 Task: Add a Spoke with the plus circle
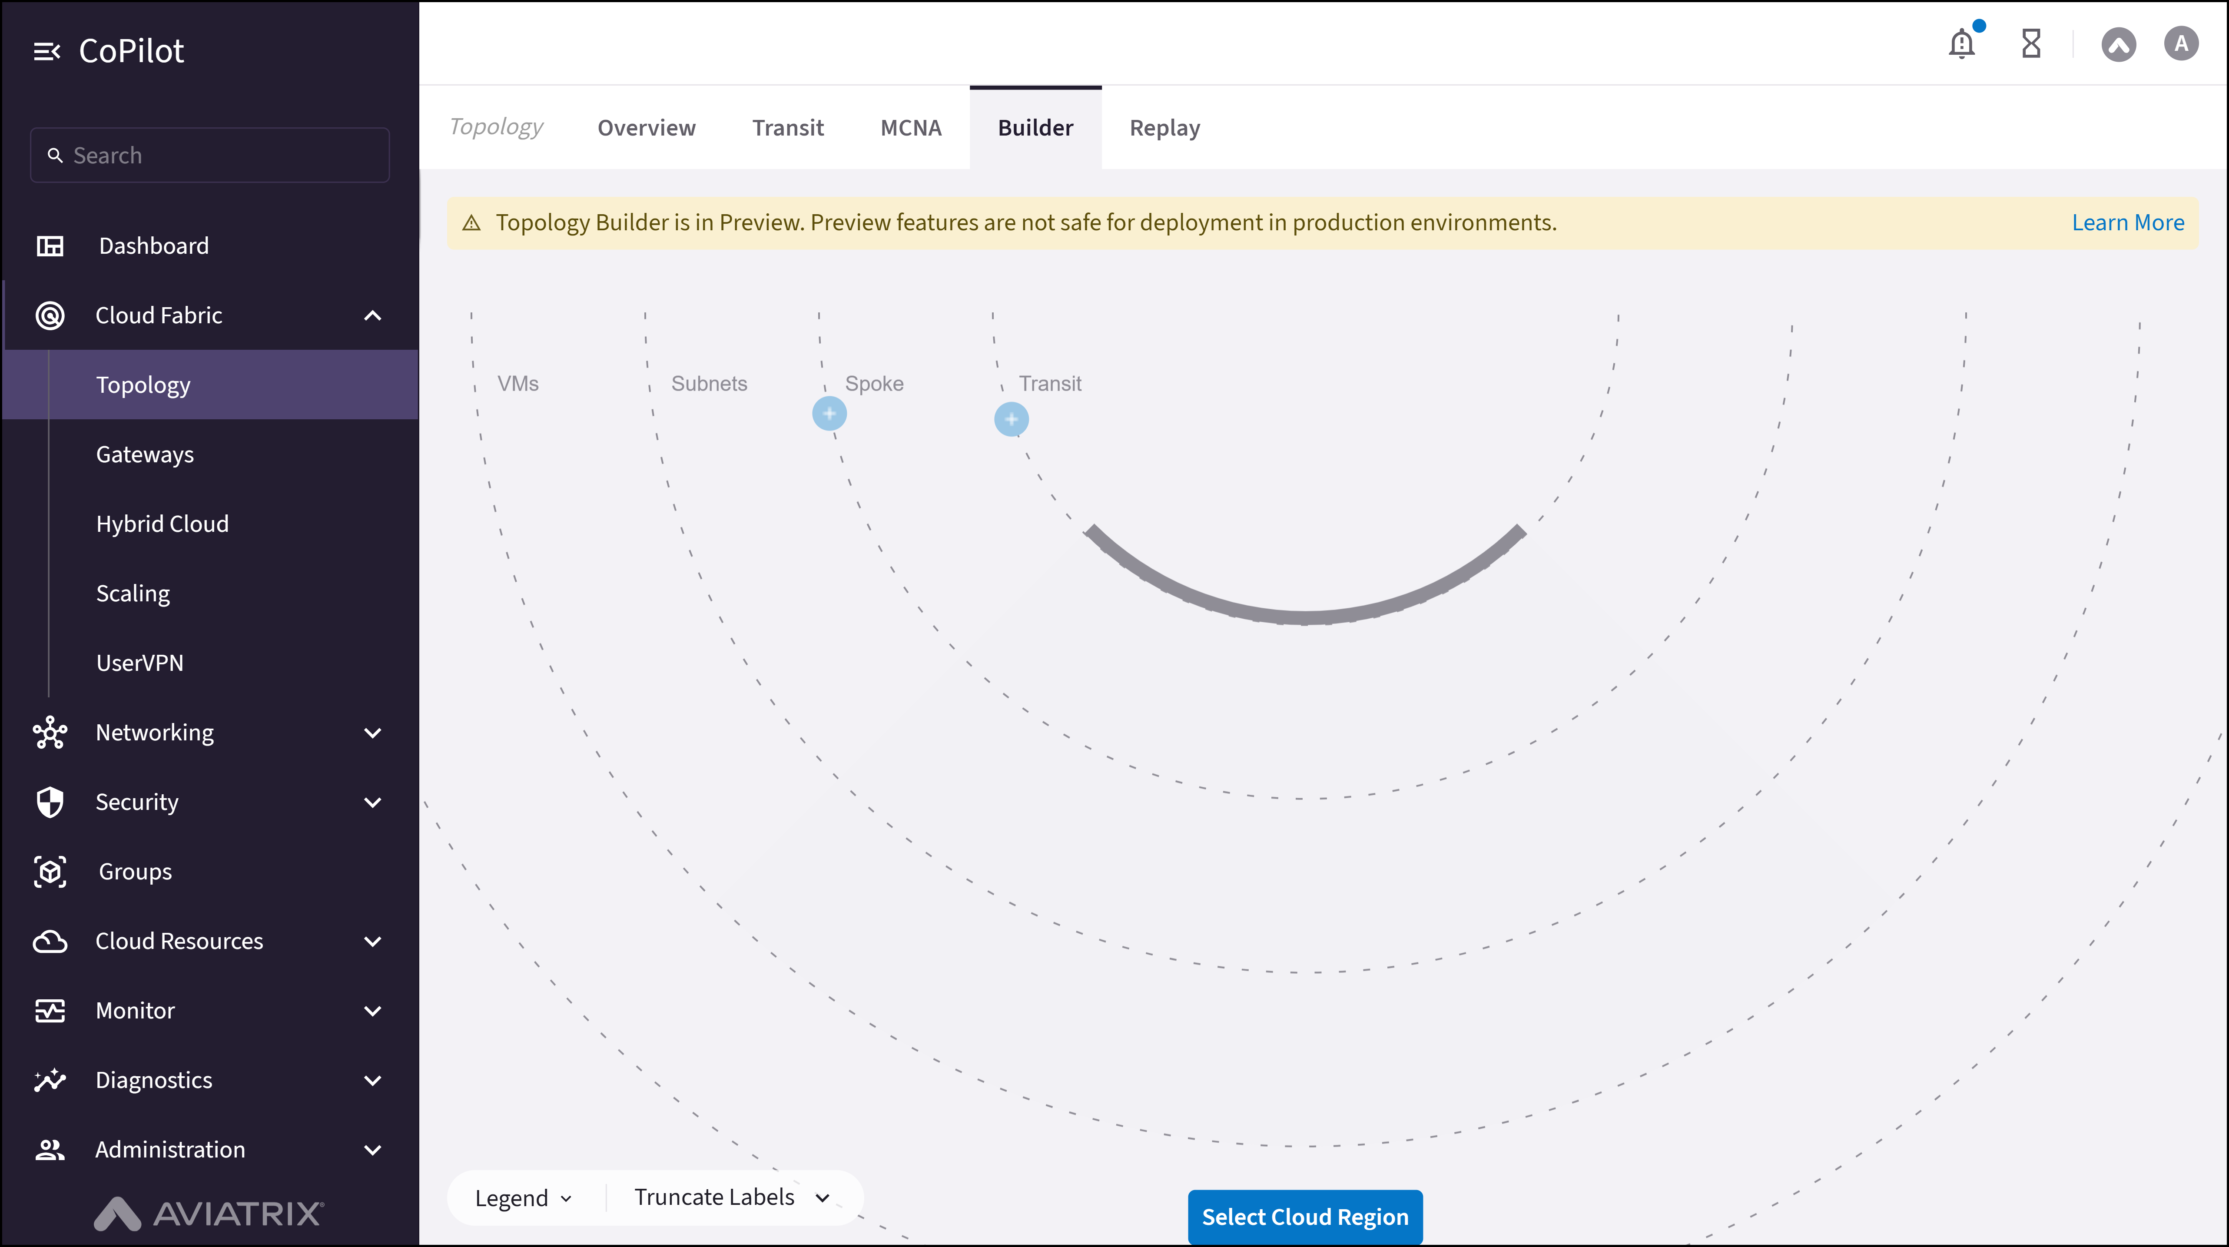[x=829, y=414]
